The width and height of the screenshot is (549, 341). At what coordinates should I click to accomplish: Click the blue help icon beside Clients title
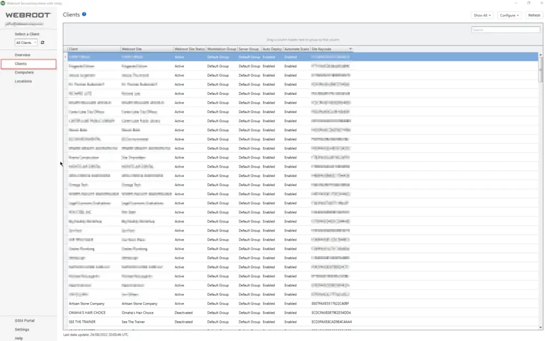pyautogui.click(x=84, y=14)
